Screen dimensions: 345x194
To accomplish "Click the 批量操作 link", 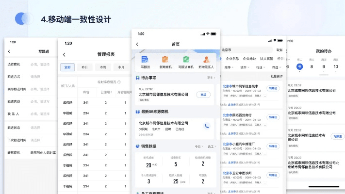I will (x=277, y=76).
